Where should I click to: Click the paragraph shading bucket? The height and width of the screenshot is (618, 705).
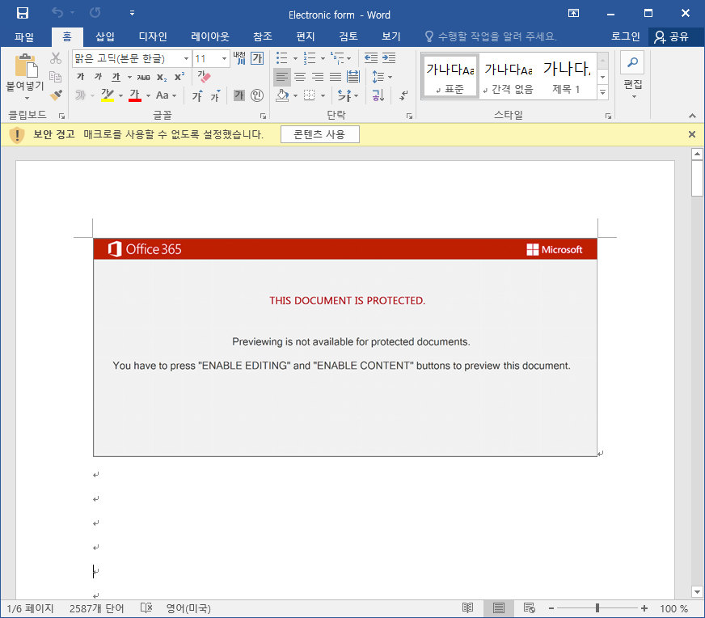click(x=282, y=95)
